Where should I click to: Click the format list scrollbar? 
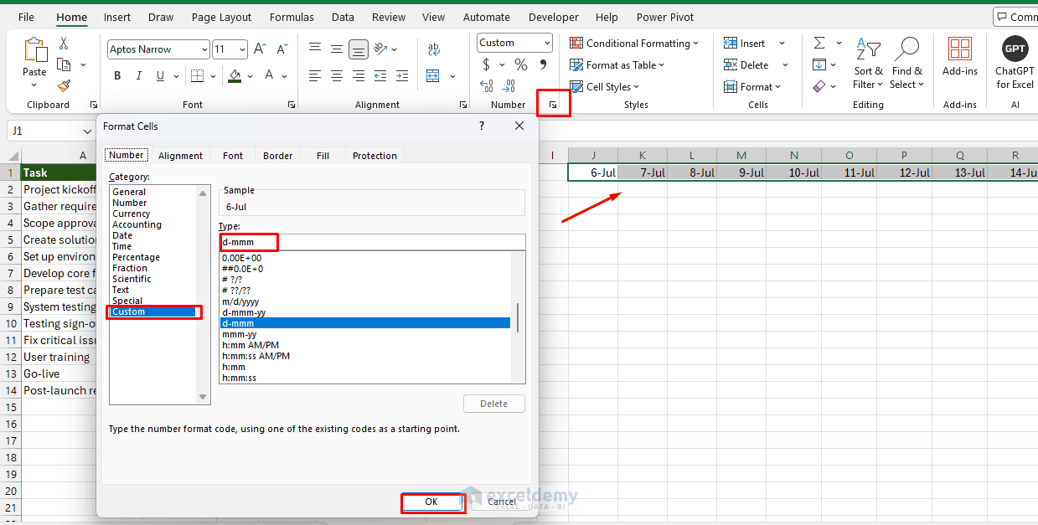518,317
